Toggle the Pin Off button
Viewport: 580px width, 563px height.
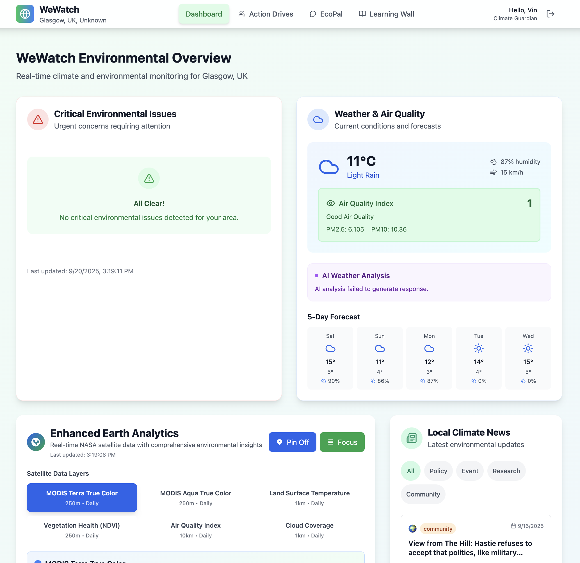[x=292, y=442]
